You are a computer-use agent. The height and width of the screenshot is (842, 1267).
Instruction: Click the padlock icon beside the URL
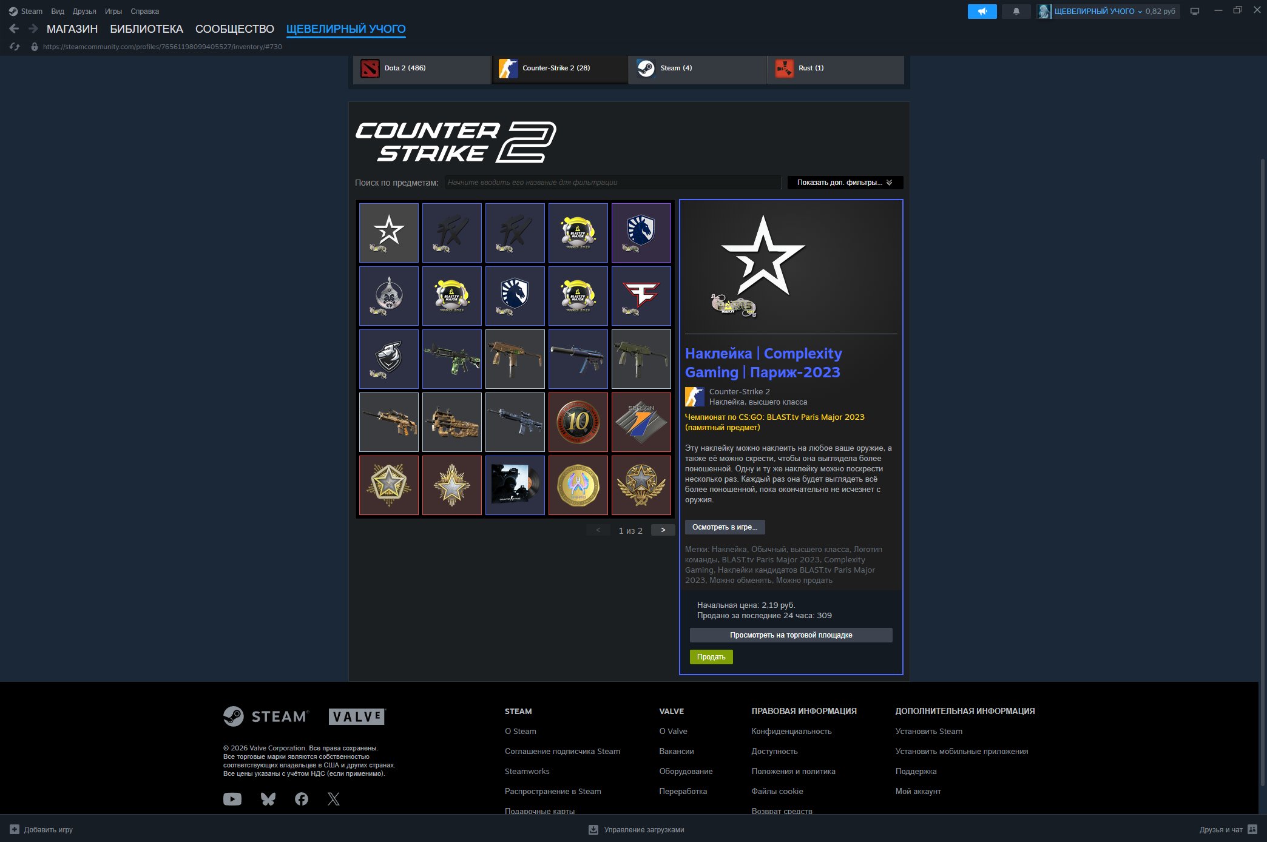34,47
